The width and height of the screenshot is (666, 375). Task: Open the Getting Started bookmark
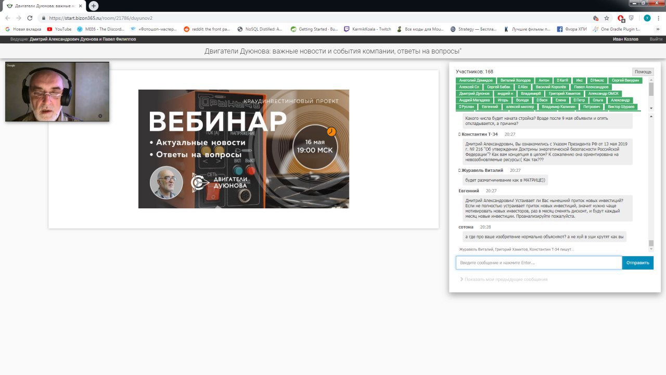314,29
